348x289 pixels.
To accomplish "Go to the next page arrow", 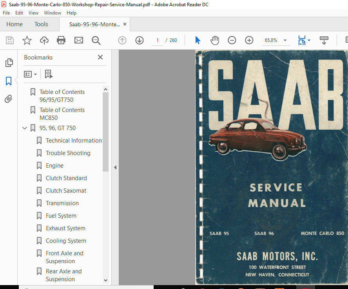I will pos(140,40).
